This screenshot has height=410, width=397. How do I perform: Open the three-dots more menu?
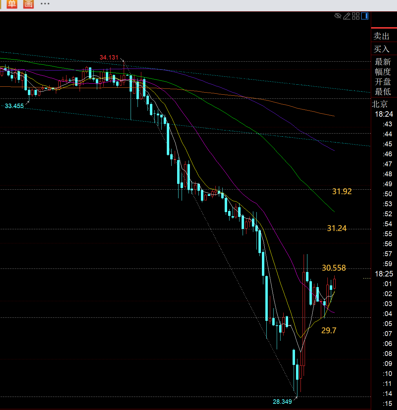pos(45,4)
